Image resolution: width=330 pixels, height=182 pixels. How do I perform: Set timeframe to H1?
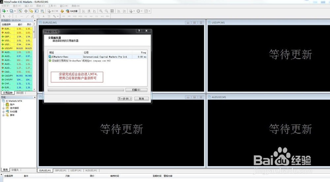click(x=86, y=16)
